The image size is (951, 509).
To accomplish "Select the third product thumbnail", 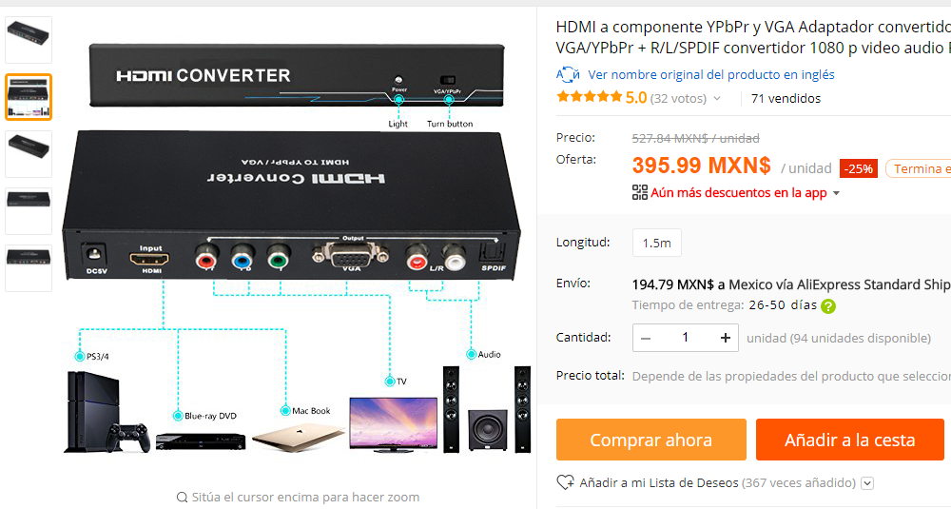I will tap(29, 154).
